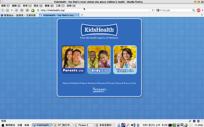Image resolution: width=204 pixels, height=127 pixels.
Task: Click the image viewer panel launcher icon
Action: pos(182,125)
